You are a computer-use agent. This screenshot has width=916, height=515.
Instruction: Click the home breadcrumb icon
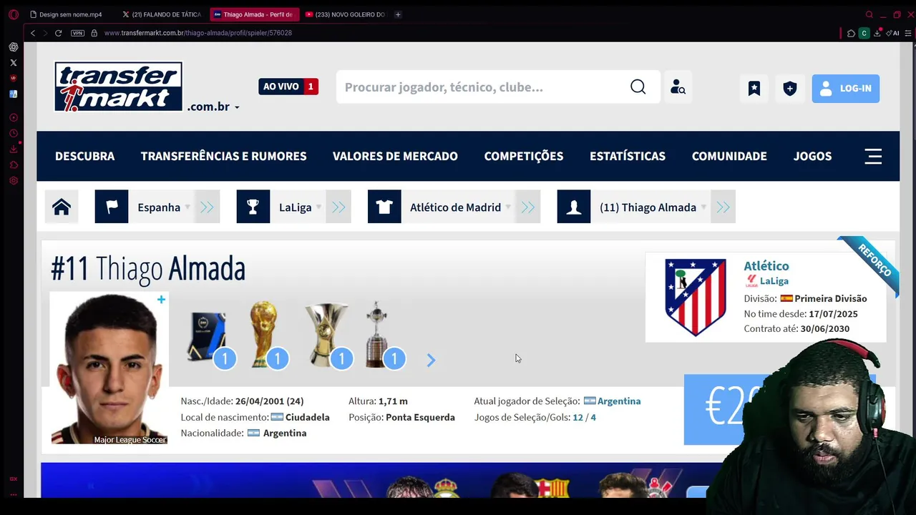pos(62,207)
